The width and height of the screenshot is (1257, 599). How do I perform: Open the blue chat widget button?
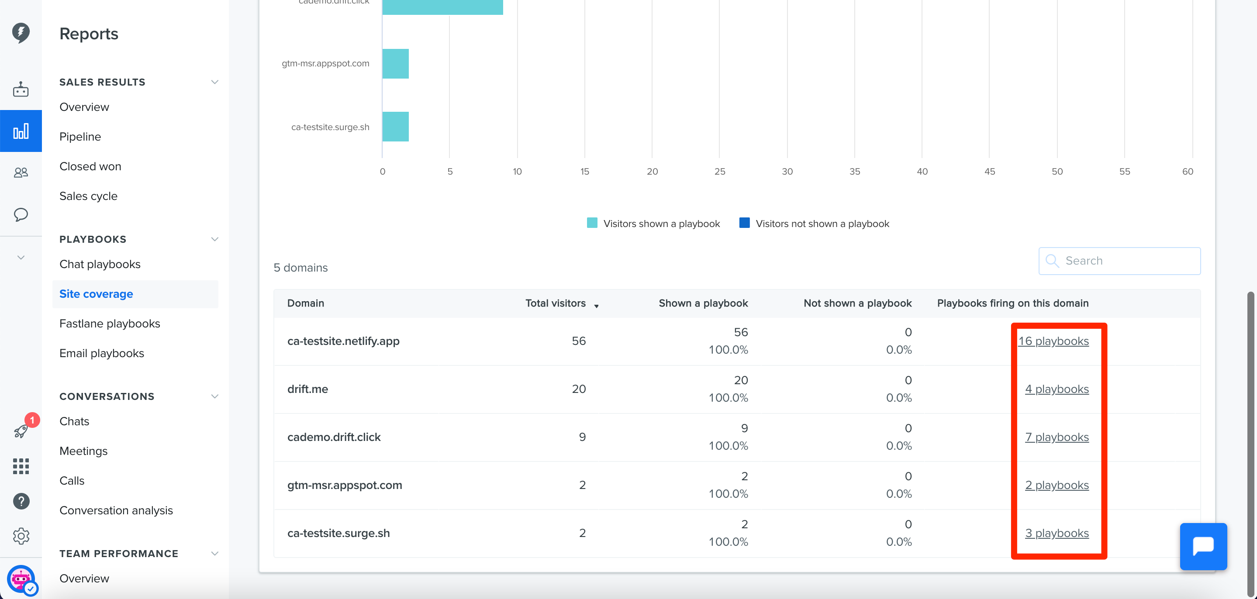pyautogui.click(x=1203, y=546)
